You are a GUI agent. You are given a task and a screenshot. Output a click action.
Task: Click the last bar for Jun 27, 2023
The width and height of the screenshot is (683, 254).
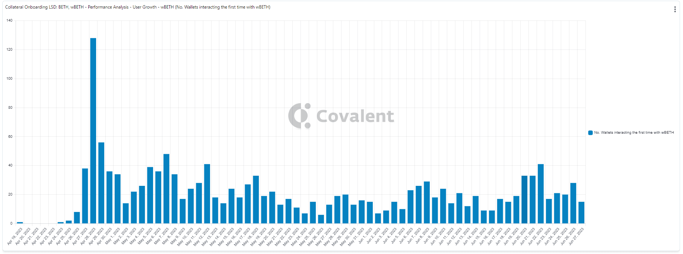tap(581, 213)
